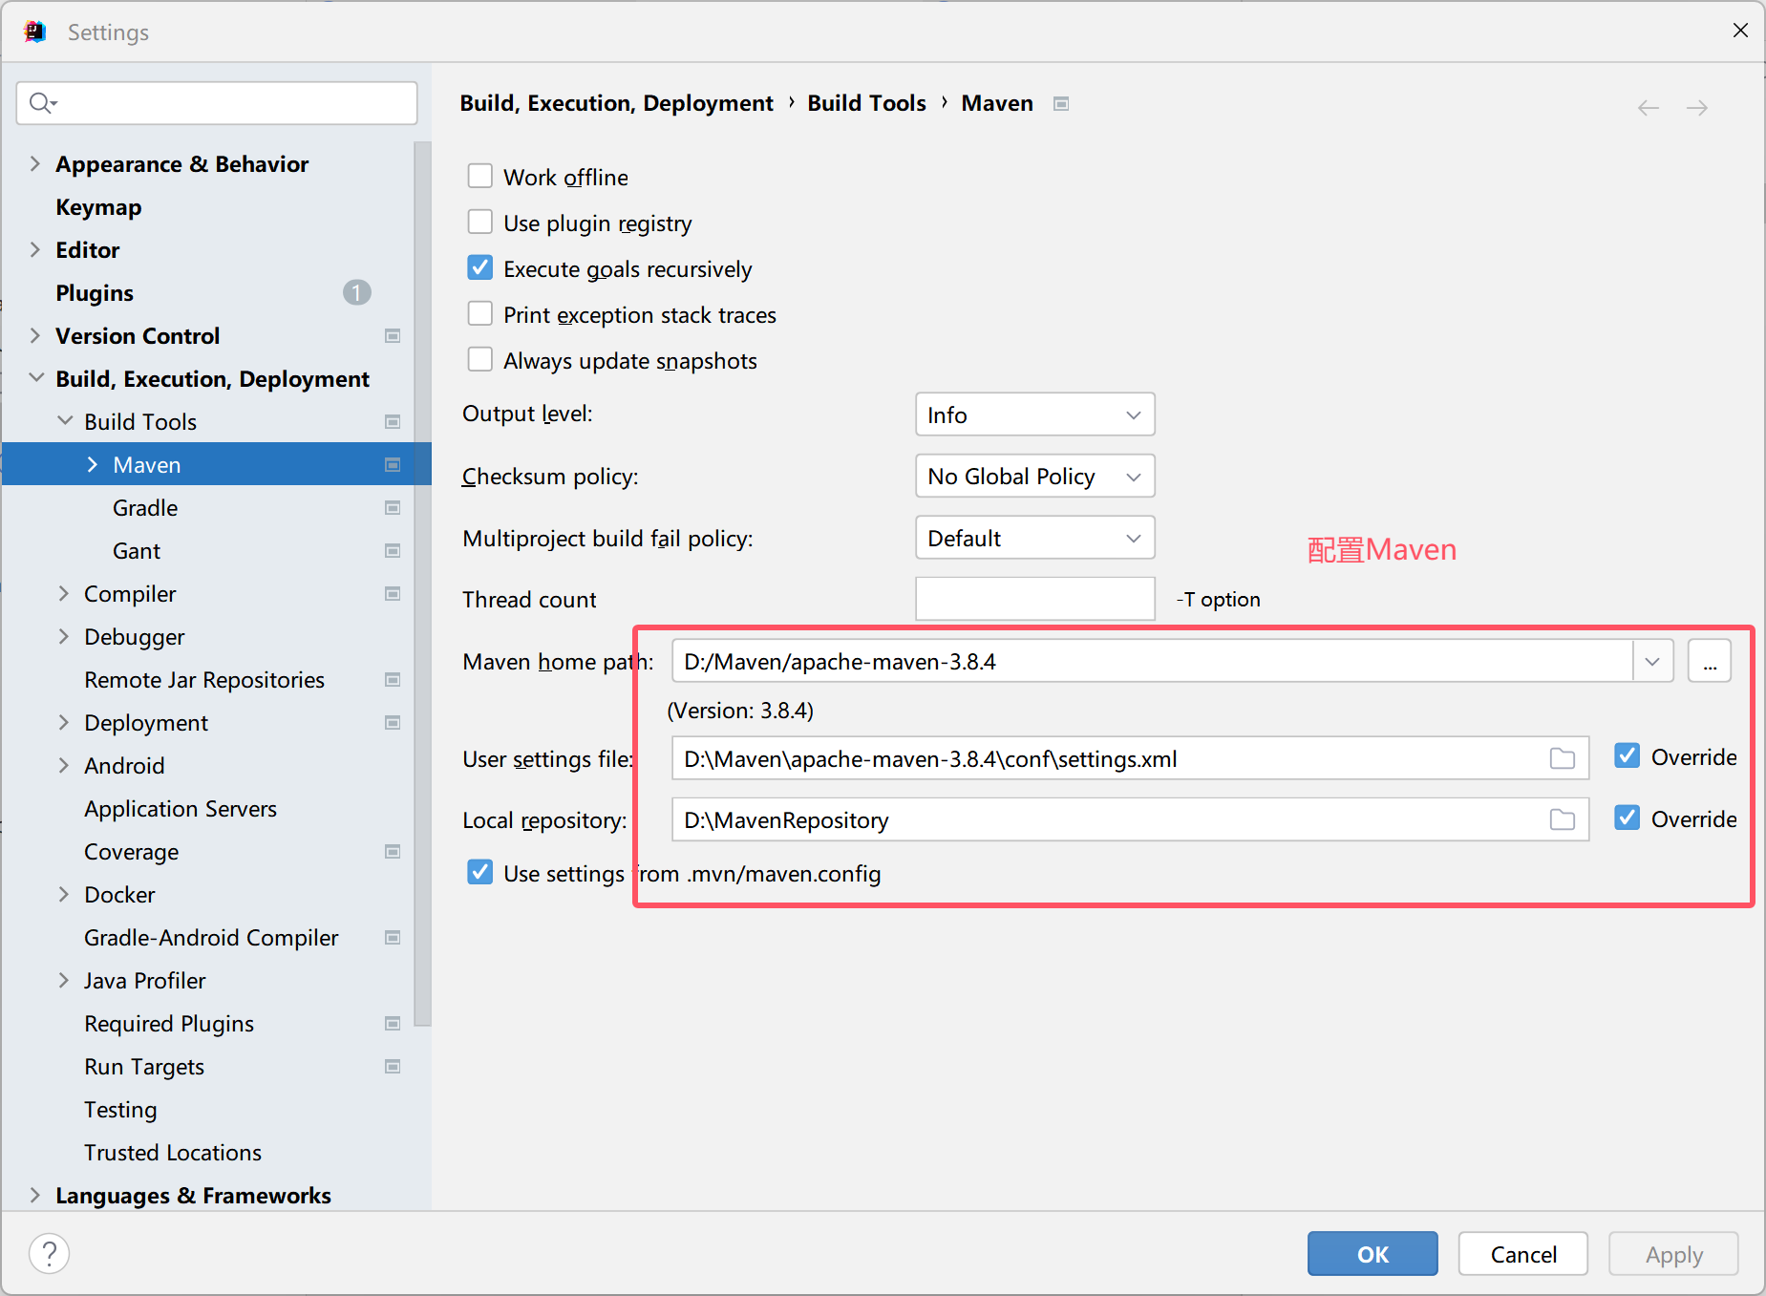Image resolution: width=1766 pixels, height=1296 pixels.
Task: Click the search magnifier icon
Action: (41, 102)
